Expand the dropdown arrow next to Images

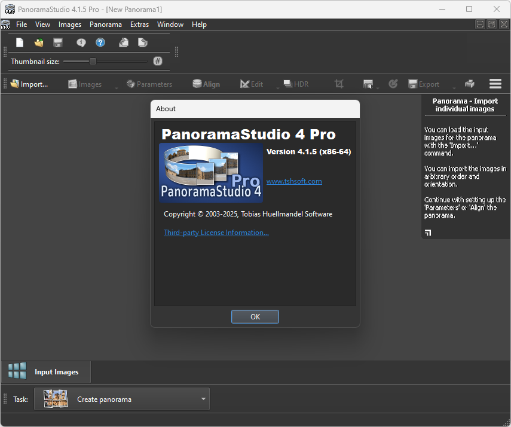pyautogui.click(x=117, y=88)
